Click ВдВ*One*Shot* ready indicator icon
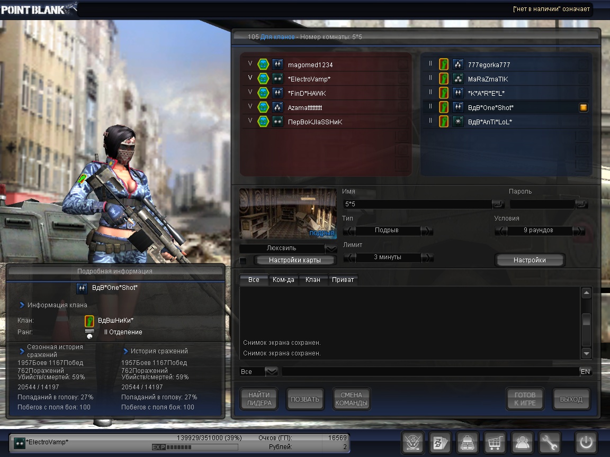610x457 pixels. [583, 107]
